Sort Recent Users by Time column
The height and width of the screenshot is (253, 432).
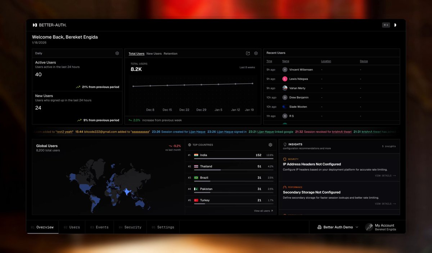[269, 61]
